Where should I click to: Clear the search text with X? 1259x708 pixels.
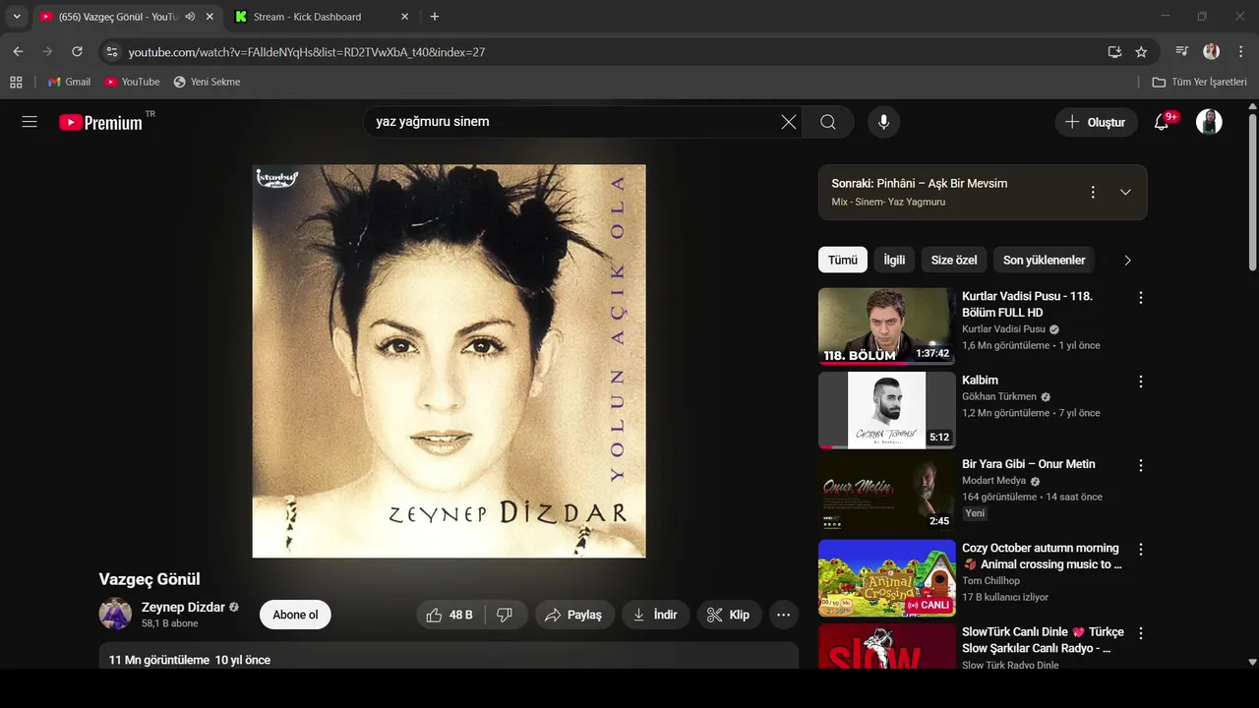coord(789,122)
